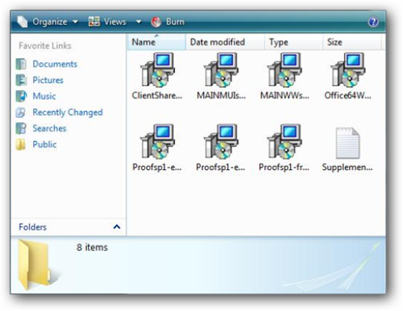Sort by the Size column header
This screenshot has width=403, height=311.
click(x=351, y=42)
